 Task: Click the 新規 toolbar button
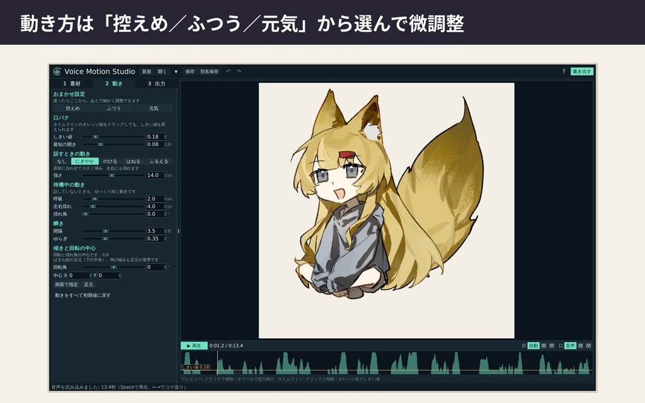pyautogui.click(x=147, y=72)
